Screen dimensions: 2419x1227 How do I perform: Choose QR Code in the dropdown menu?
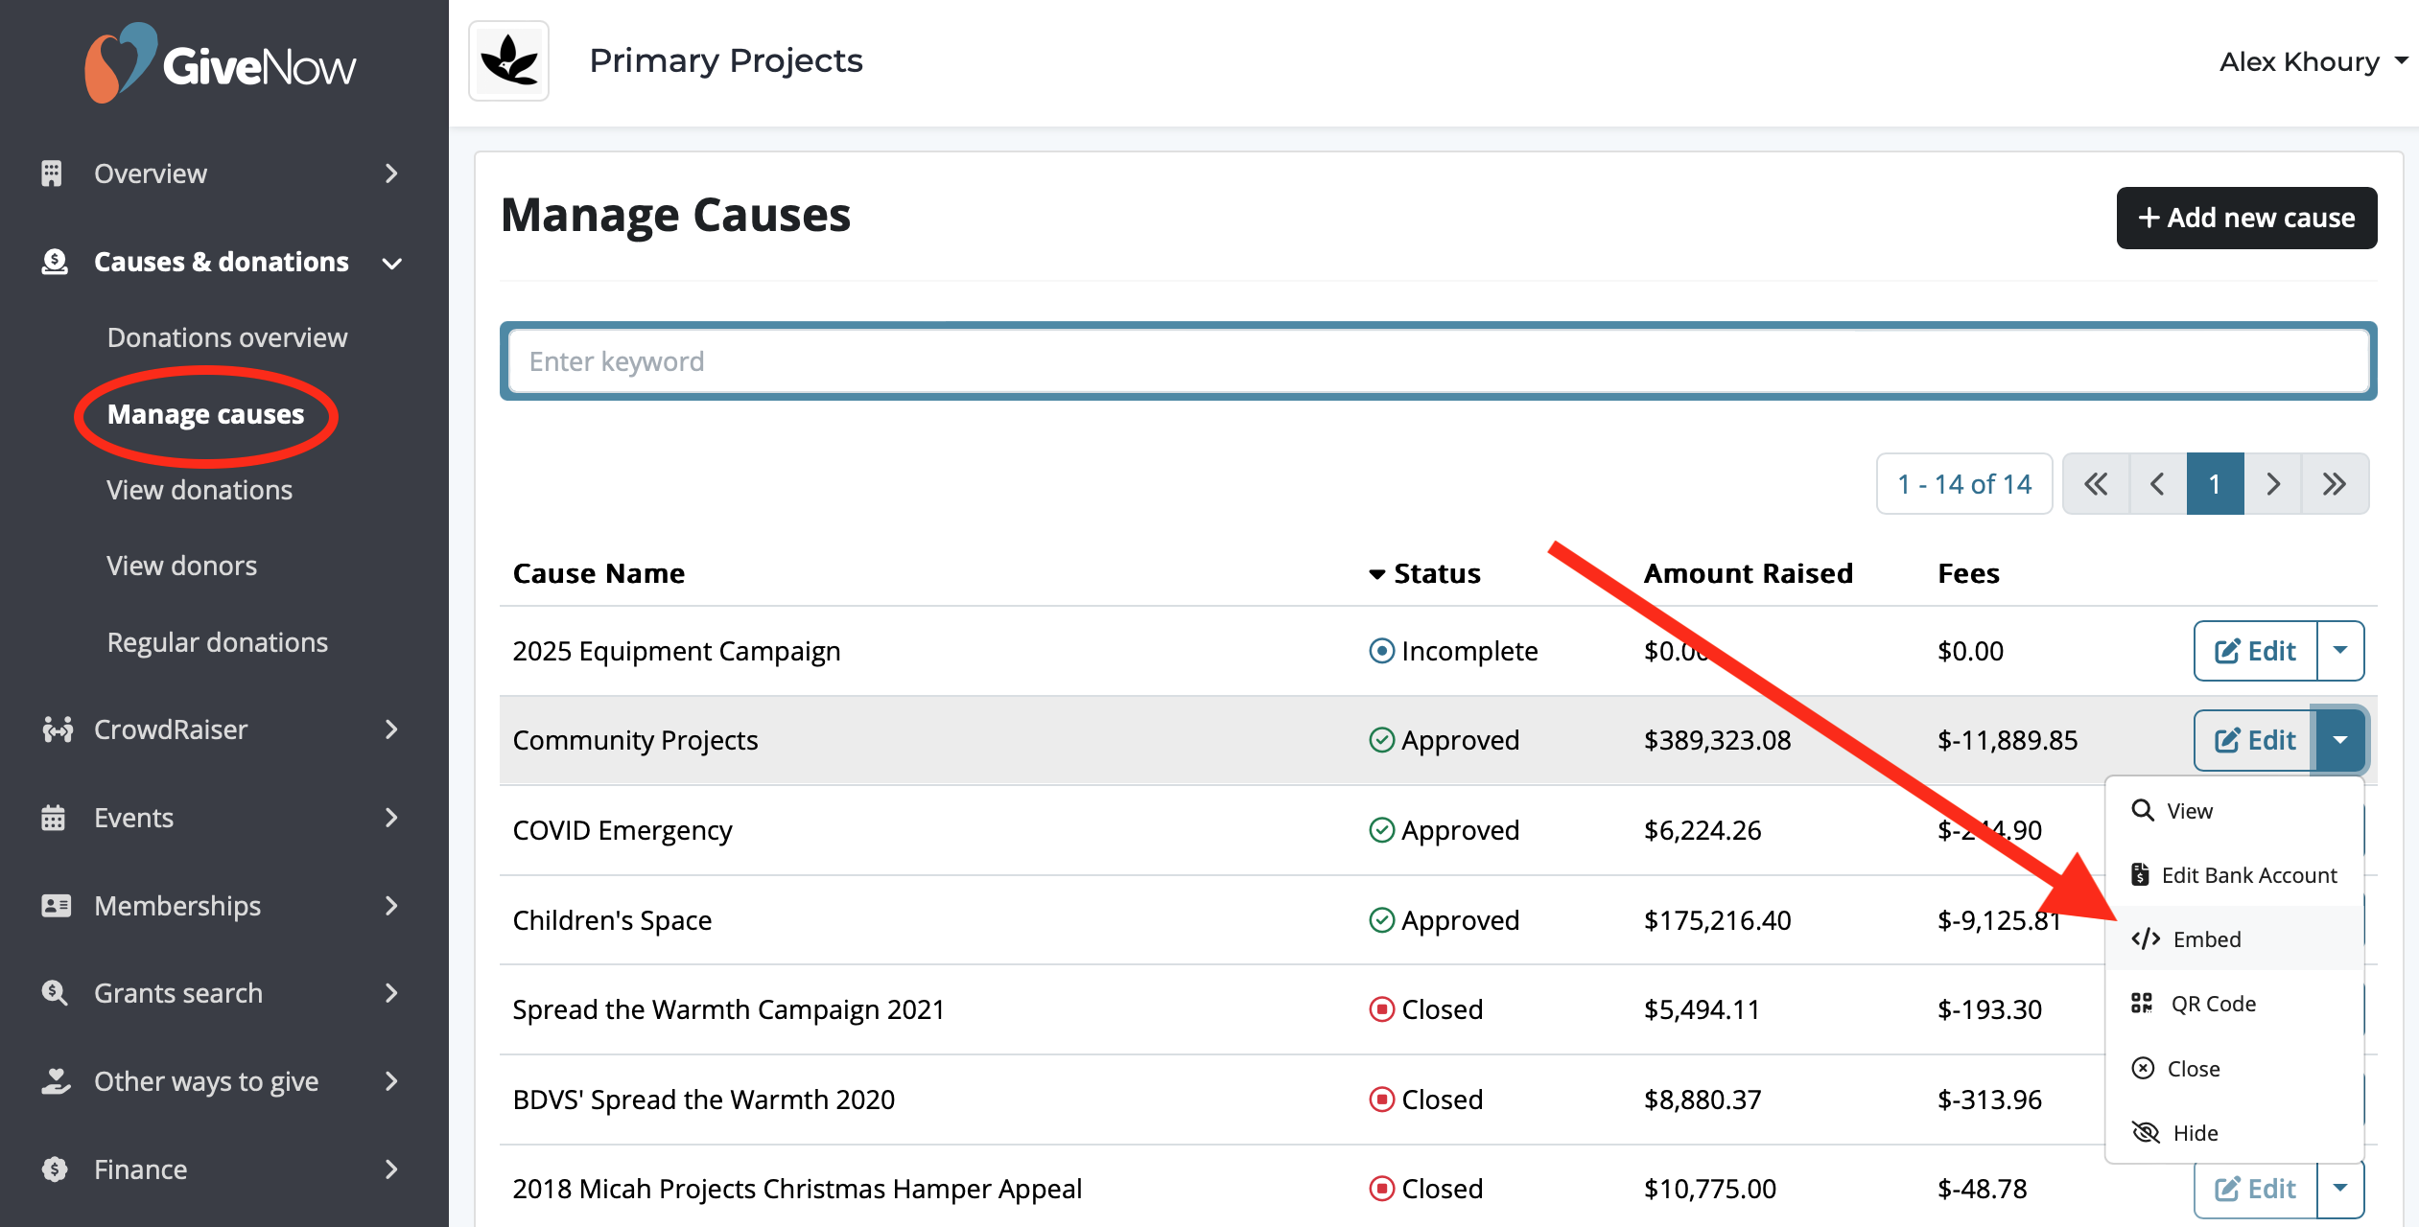2212,1004
